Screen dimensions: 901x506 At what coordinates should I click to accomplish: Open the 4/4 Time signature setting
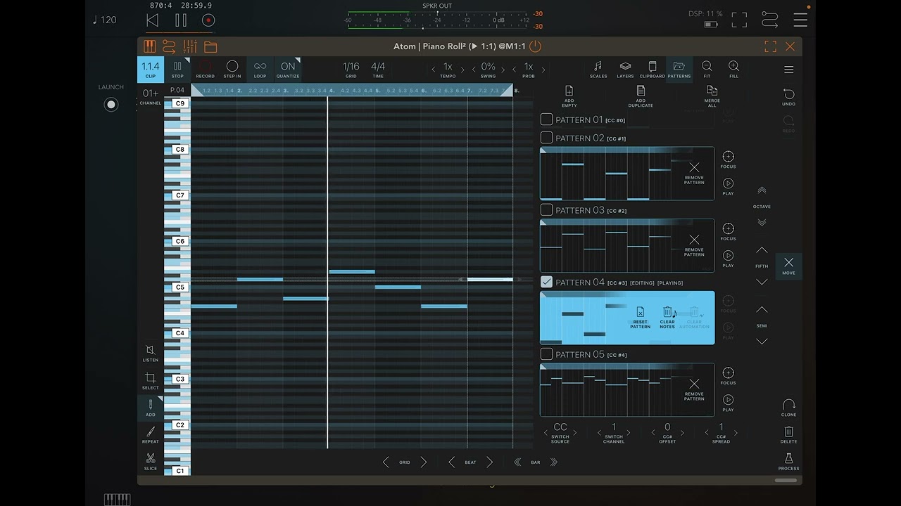(378, 70)
